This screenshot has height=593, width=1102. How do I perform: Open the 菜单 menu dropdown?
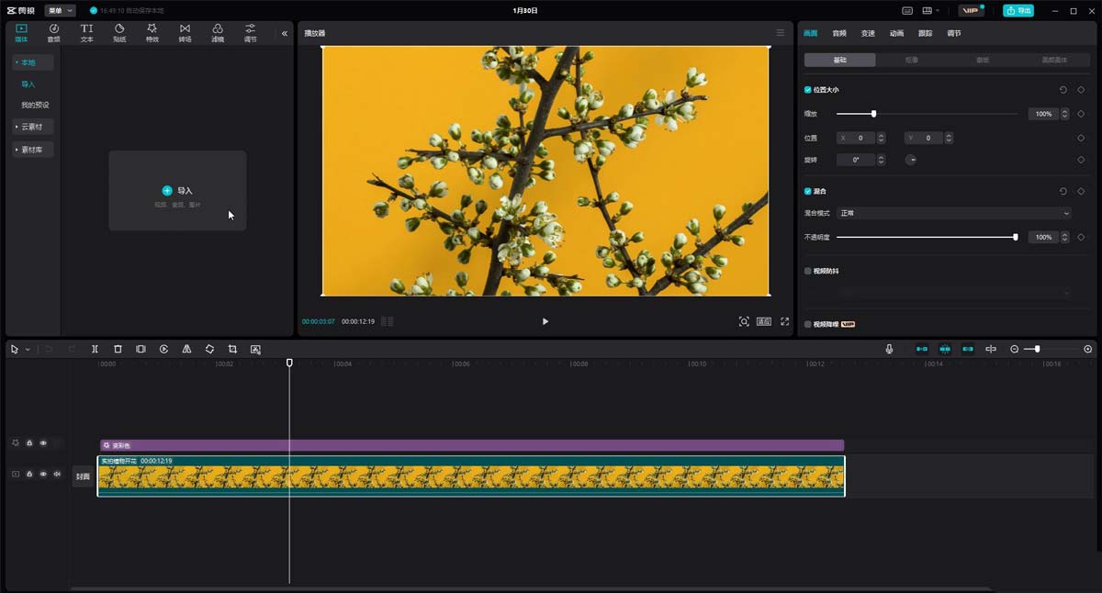(x=60, y=11)
